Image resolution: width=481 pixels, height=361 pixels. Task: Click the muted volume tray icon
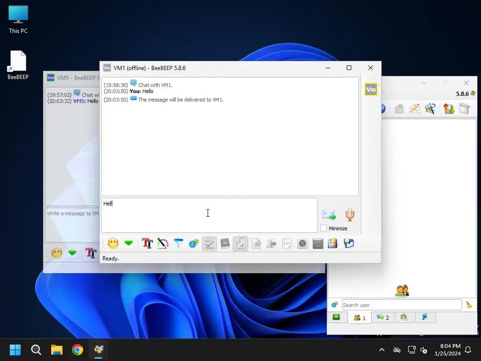click(x=424, y=350)
